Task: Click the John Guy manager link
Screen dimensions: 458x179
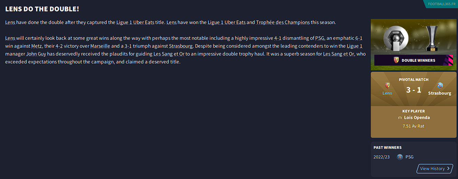Action: [36, 54]
